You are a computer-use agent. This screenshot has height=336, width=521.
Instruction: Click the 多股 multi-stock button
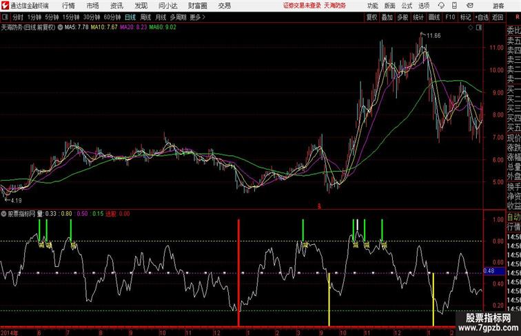point(402,17)
